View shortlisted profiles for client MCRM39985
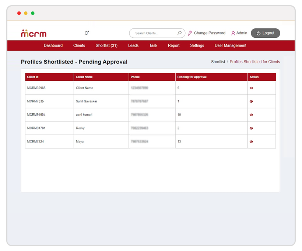The image size is (302, 251). pos(251,88)
